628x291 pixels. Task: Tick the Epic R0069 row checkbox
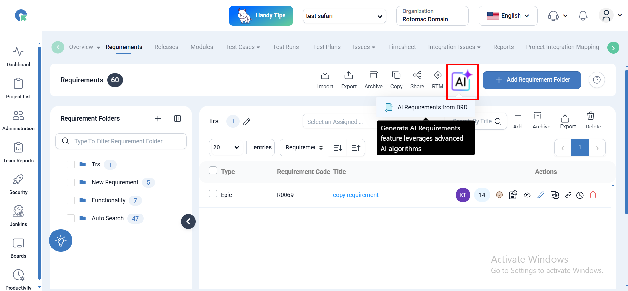pyautogui.click(x=213, y=194)
